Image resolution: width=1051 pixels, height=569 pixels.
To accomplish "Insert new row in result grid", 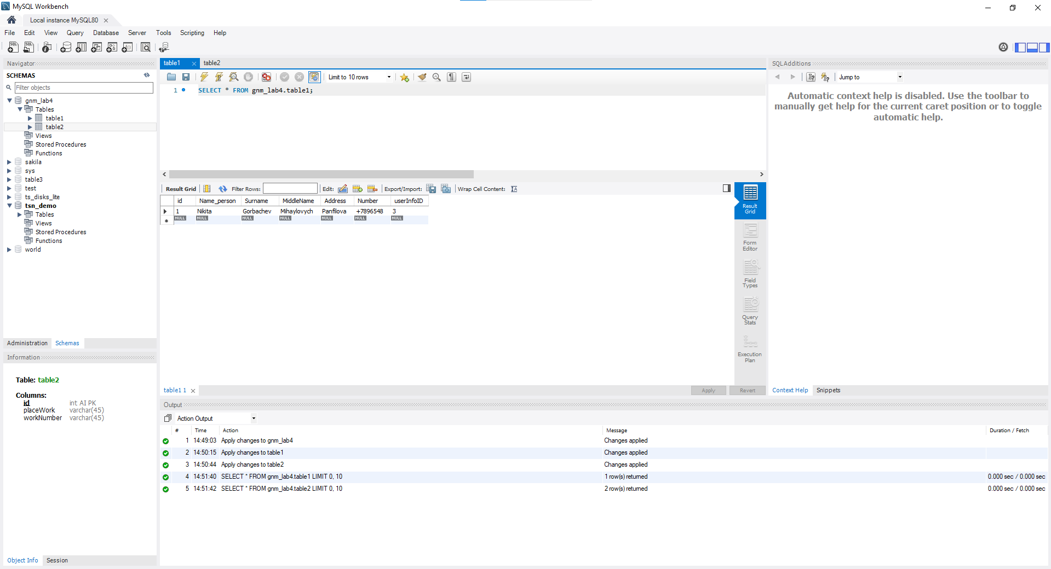I will pyautogui.click(x=358, y=189).
